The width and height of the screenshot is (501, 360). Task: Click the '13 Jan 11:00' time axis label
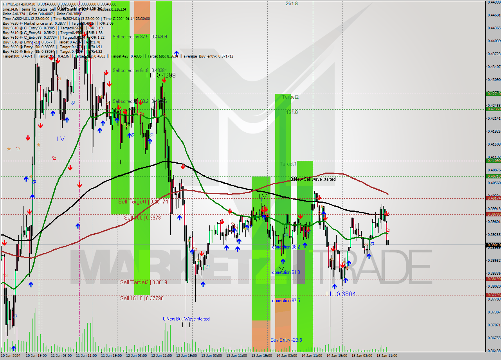237,356
